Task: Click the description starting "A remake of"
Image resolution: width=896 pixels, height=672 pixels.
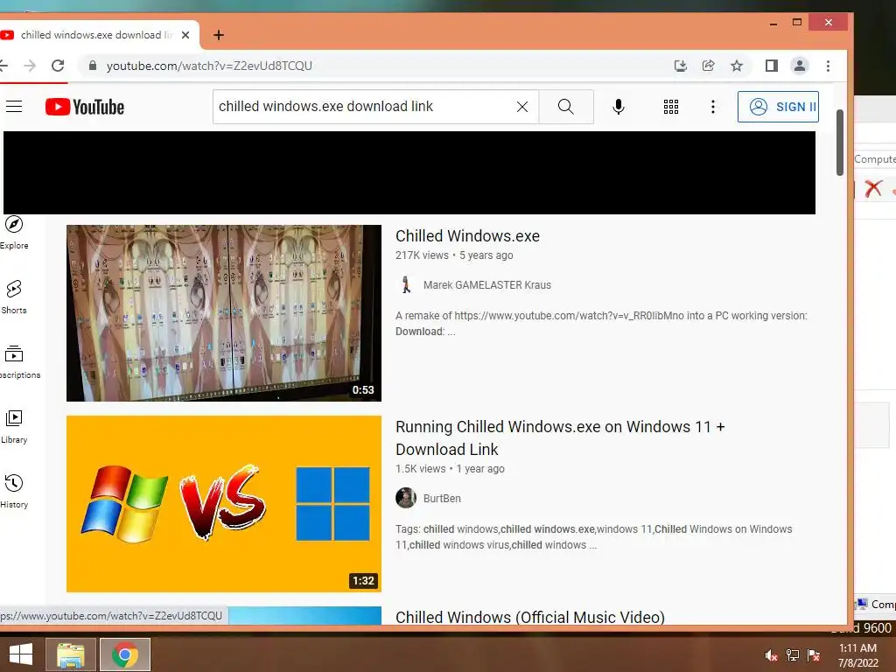Action: click(601, 324)
